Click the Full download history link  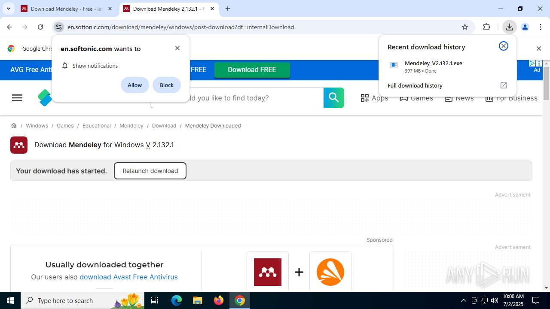[x=415, y=85]
